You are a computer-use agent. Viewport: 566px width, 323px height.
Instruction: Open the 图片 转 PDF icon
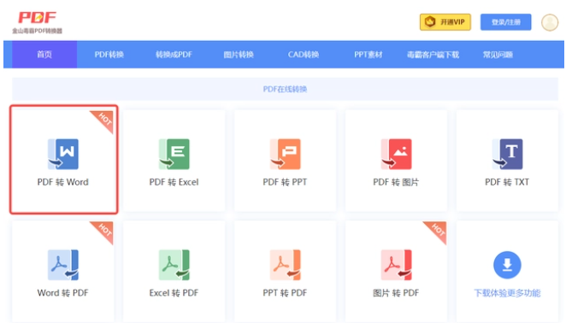[x=396, y=265]
